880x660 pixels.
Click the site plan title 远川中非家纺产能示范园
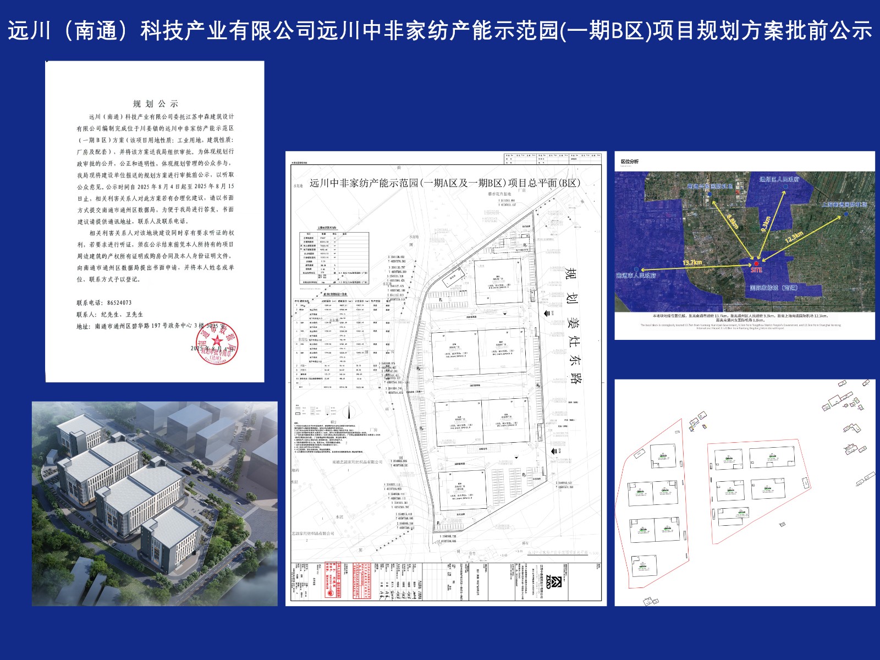pos(444,183)
